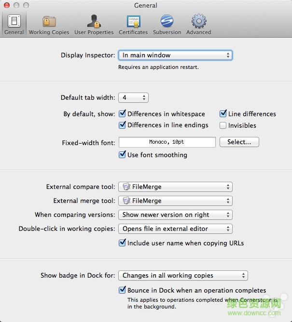
Task: Enable Invisibles checkbox
Action: click(223, 125)
